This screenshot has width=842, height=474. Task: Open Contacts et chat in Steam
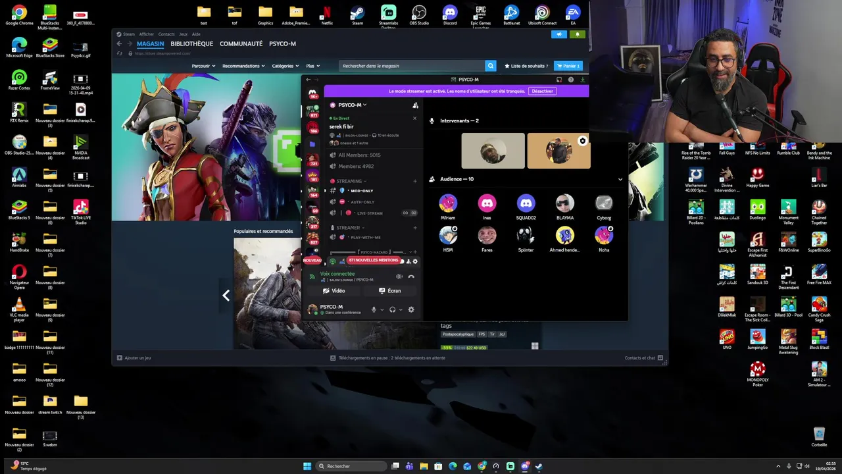(x=644, y=358)
